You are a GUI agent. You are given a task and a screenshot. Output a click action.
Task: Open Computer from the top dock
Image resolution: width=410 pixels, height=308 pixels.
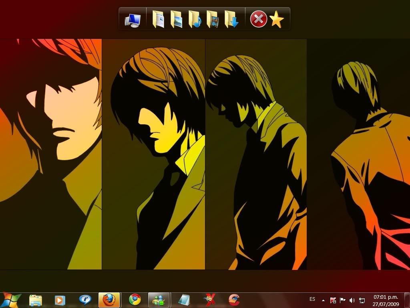pyautogui.click(x=133, y=20)
